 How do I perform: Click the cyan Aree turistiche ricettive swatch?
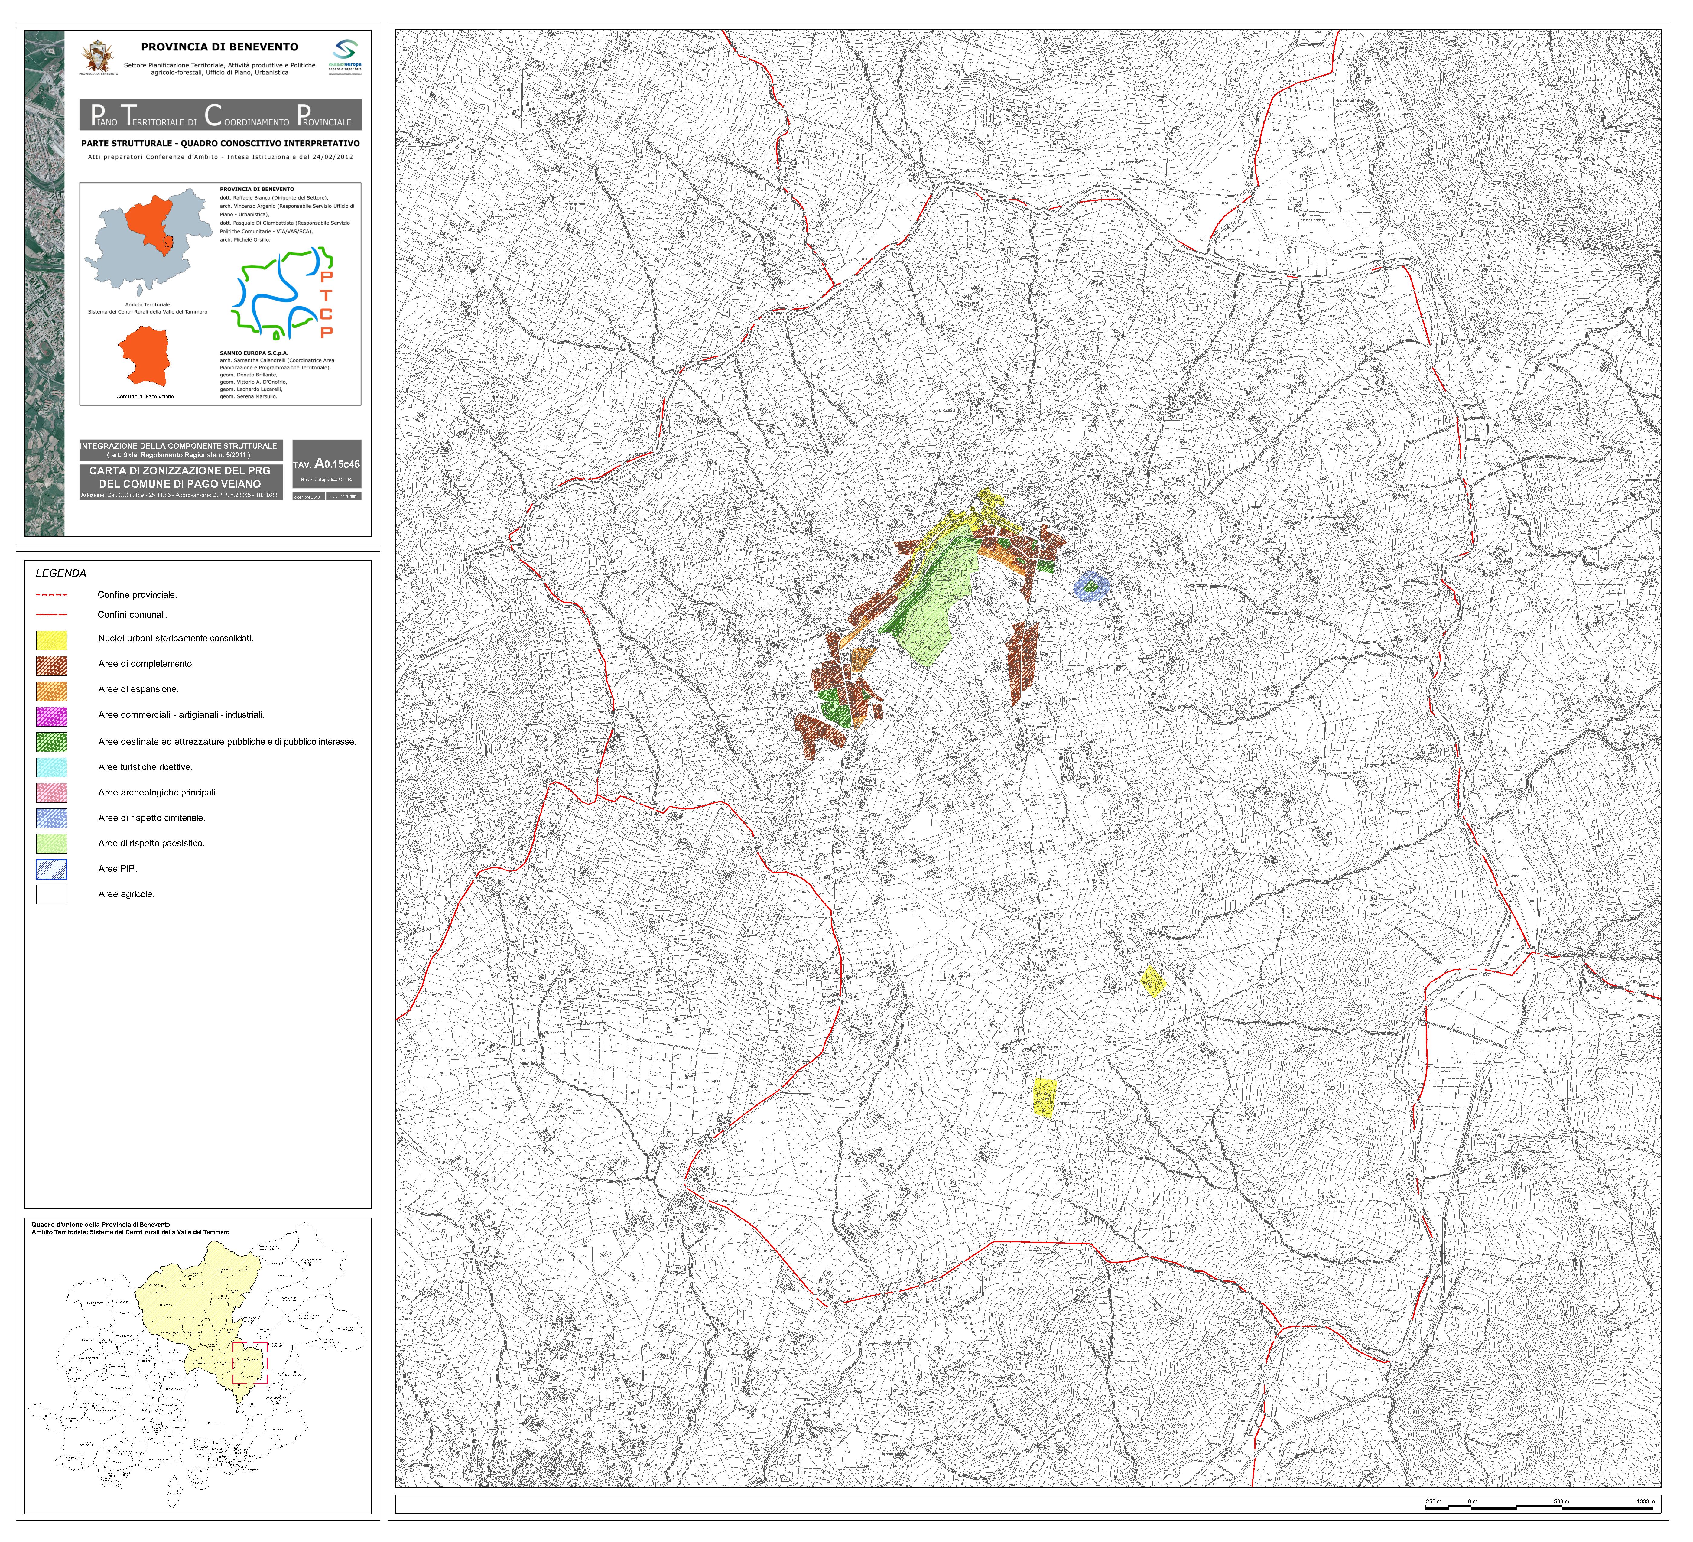(51, 768)
